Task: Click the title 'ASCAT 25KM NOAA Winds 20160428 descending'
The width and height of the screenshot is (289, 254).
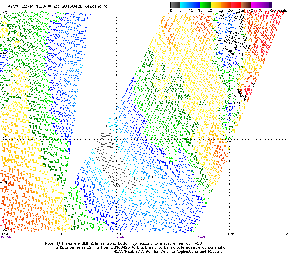Action: pyautogui.click(x=57, y=7)
